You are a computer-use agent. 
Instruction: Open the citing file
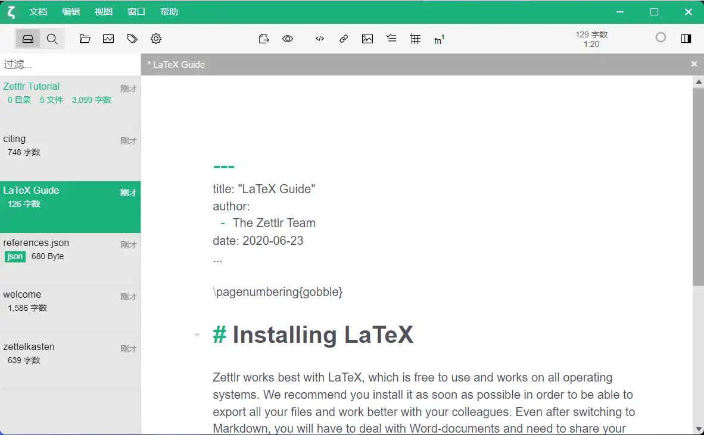70,155
